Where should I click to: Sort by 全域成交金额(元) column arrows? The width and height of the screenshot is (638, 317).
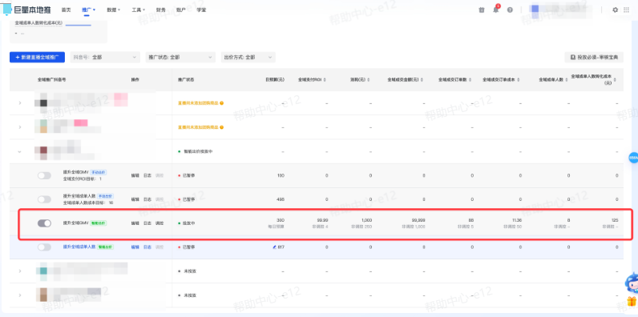(x=422, y=80)
